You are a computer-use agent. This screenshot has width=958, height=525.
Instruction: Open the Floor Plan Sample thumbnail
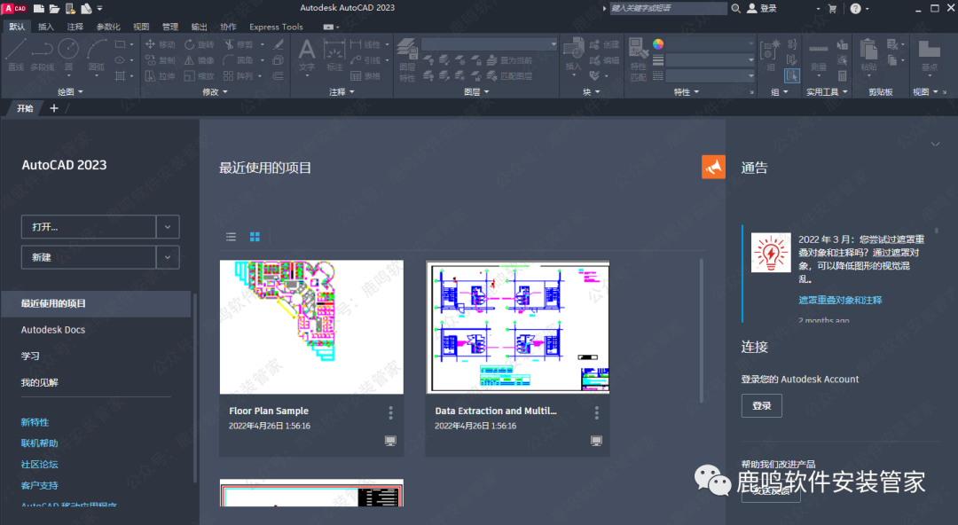pyautogui.click(x=311, y=327)
